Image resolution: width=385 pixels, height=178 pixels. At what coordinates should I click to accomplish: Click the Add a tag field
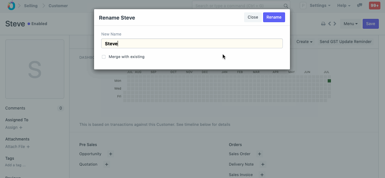pyautogui.click(x=15, y=165)
